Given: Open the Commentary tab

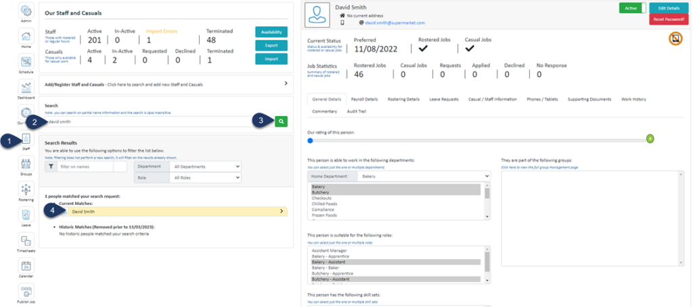Looking at the screenshot, I should (x=324, y=111).
